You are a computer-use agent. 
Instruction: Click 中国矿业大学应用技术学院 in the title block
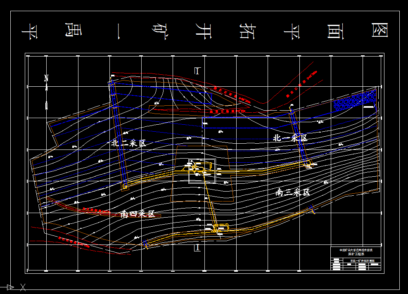click(x=356, y=250)
